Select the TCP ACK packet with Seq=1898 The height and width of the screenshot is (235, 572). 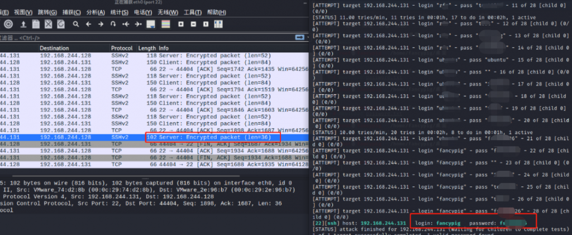pyautogui.click(x=154, y=131)
